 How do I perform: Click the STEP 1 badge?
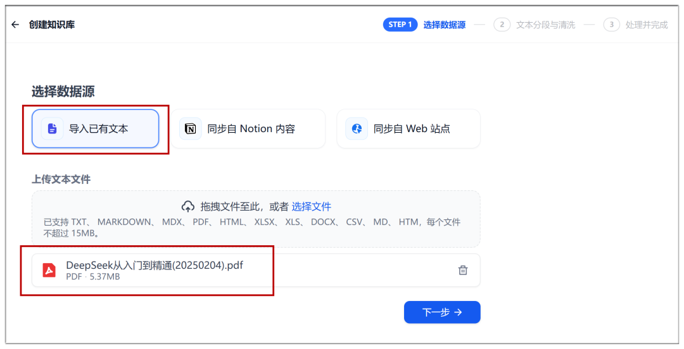pyautogui.click(x=400, y=25)
